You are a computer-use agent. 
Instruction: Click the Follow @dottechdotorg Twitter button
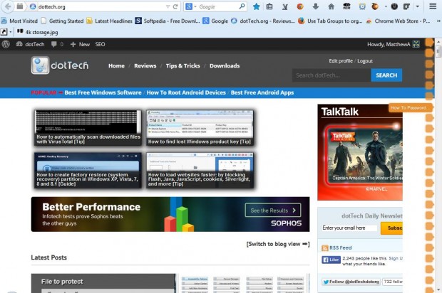tap(351, 282)
